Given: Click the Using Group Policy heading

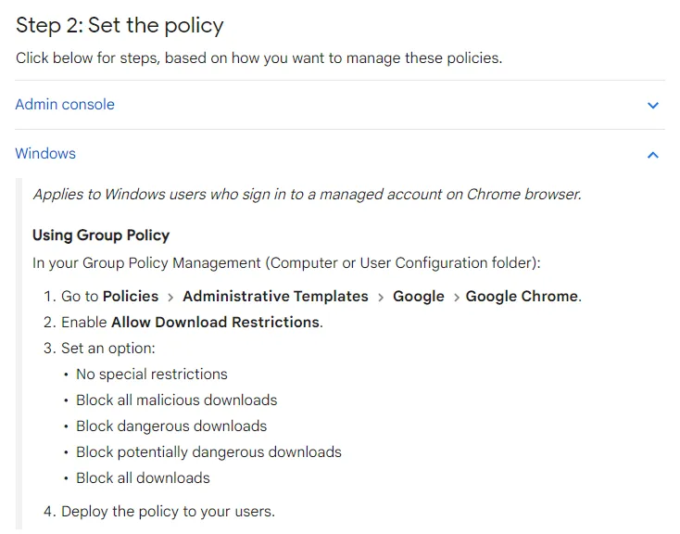Looking at the screenshot, I should click(101, 235).
